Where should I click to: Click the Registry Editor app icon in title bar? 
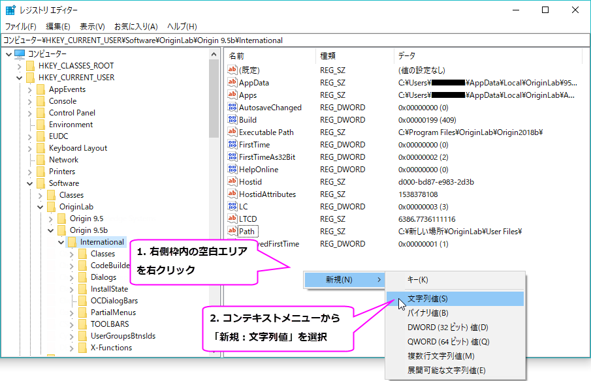point(10,10)
